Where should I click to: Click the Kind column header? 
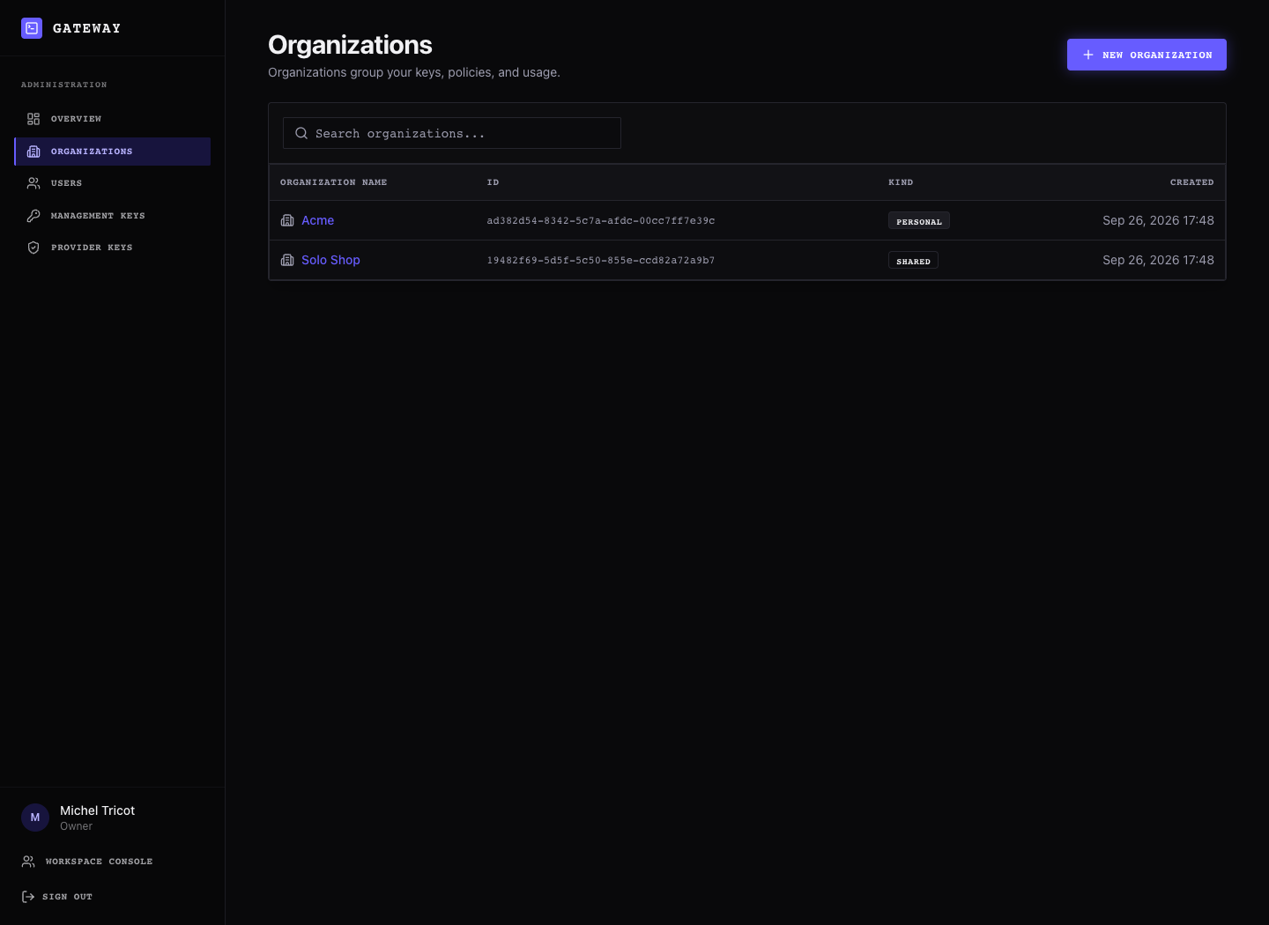click(x=901, y=182)
